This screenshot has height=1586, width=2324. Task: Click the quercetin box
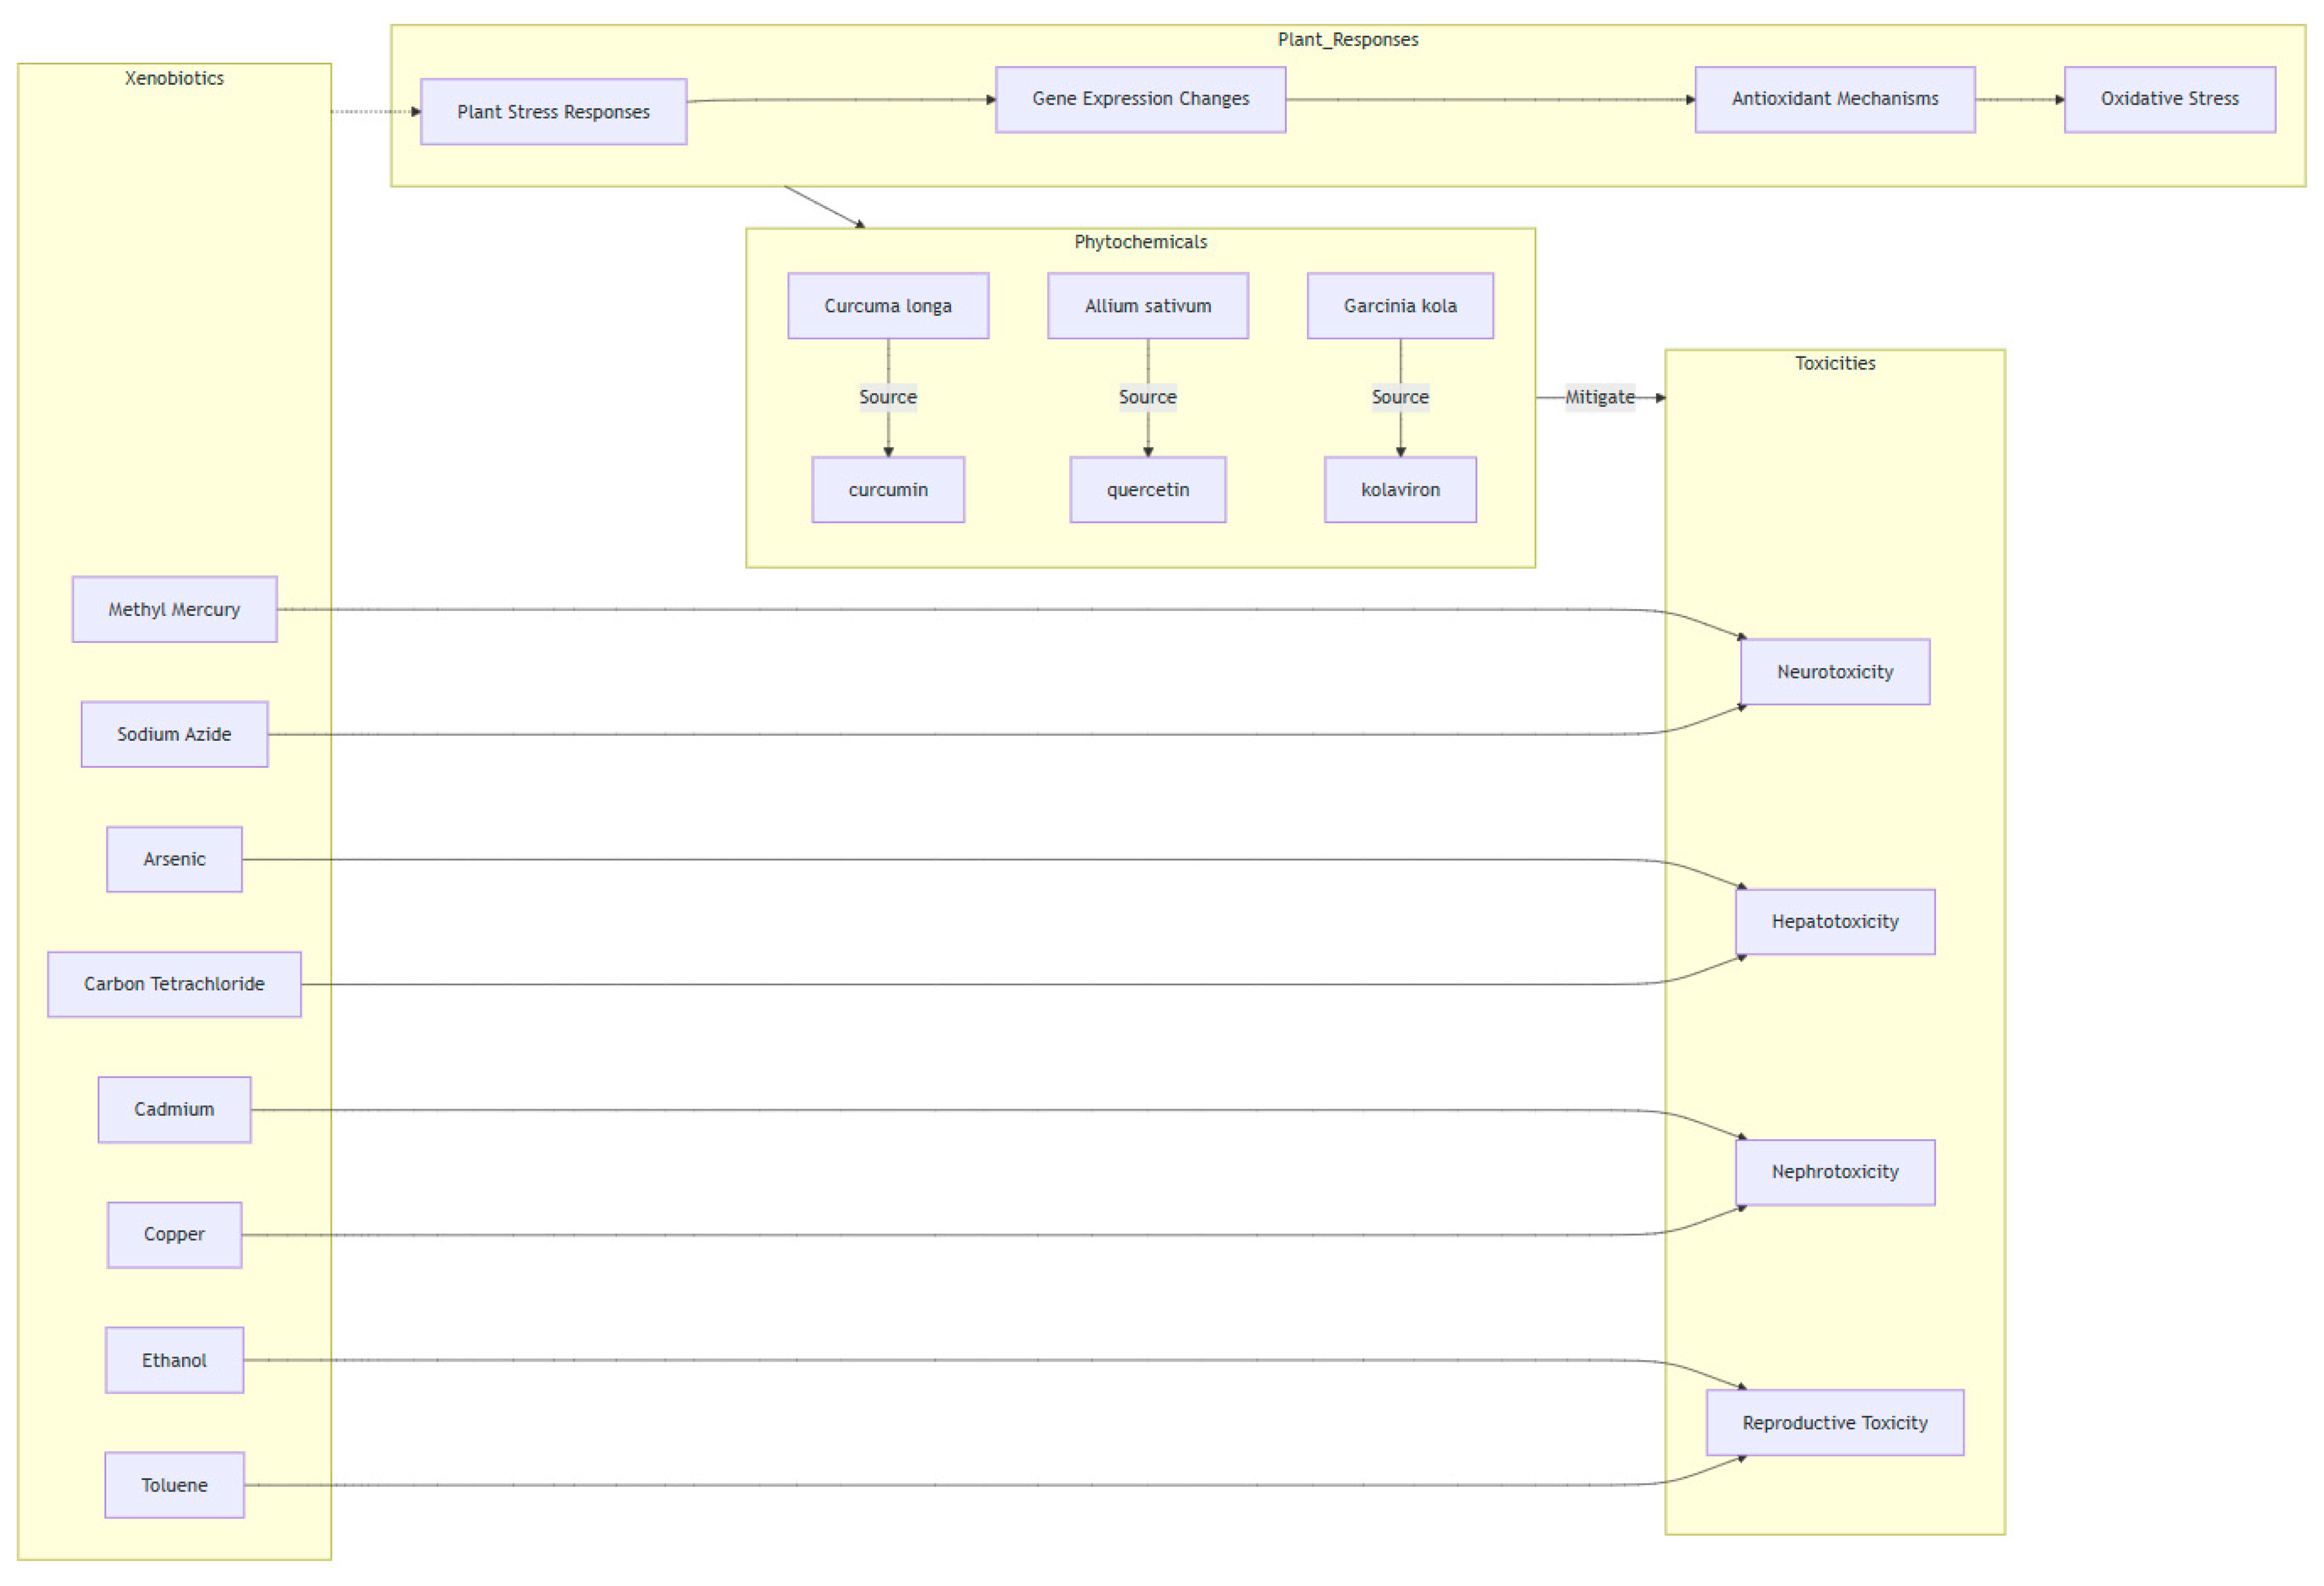1147,490
